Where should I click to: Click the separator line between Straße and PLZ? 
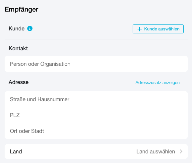(99, 107)
